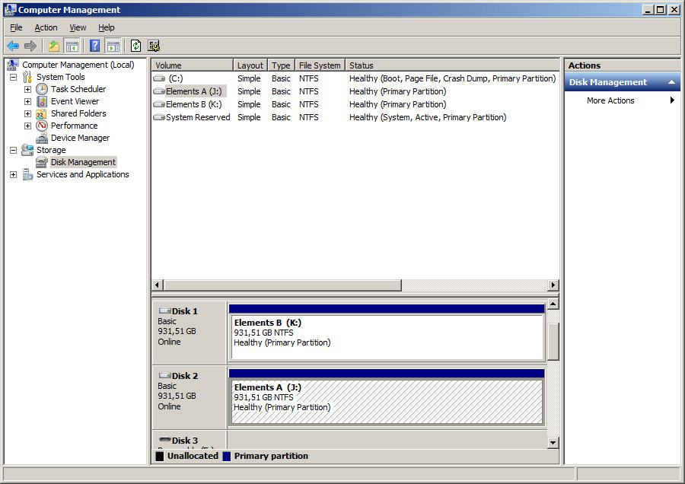Click the disk view scroll up arrow
Viewport: 685px width, 484px height.
coord(553,304)
